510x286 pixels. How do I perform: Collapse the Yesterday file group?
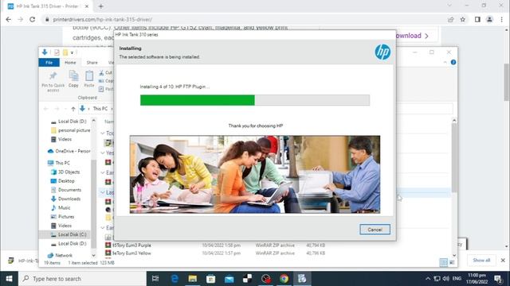tap(103, 153)
